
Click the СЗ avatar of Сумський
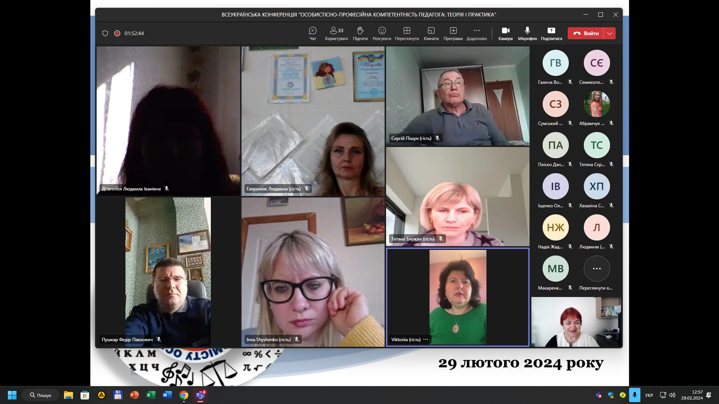pyautogui.click(x=555, y=104)
